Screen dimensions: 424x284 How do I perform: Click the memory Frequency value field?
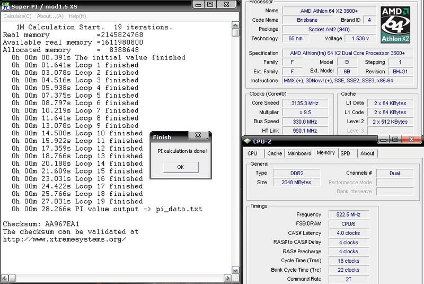point(347,214)
